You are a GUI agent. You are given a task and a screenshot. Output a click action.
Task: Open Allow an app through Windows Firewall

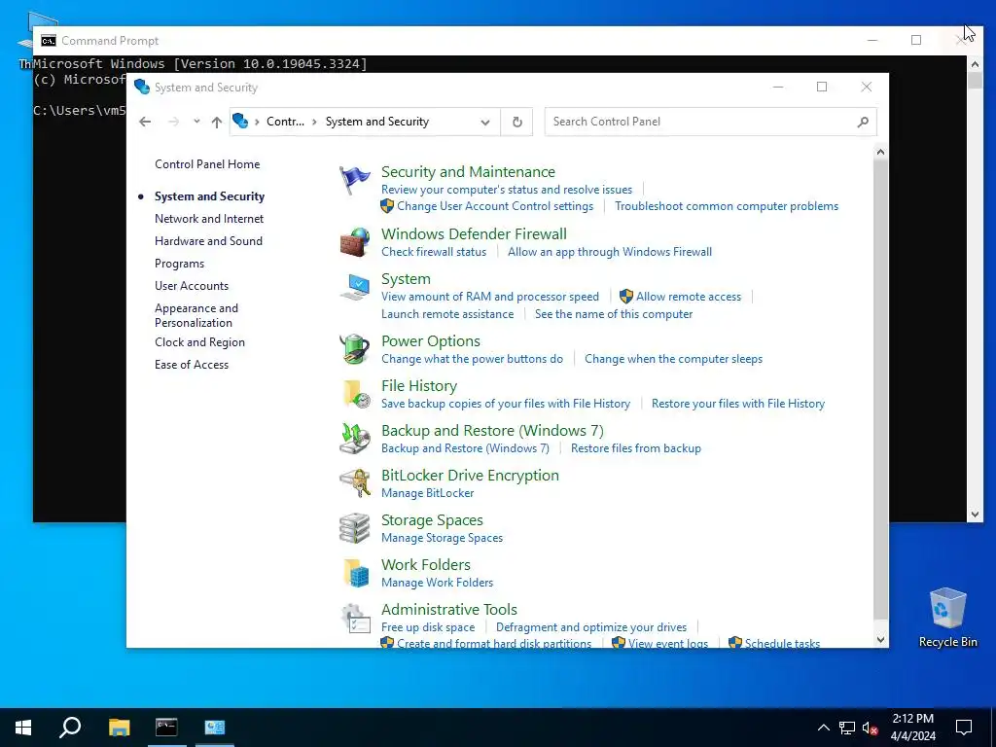609,252
